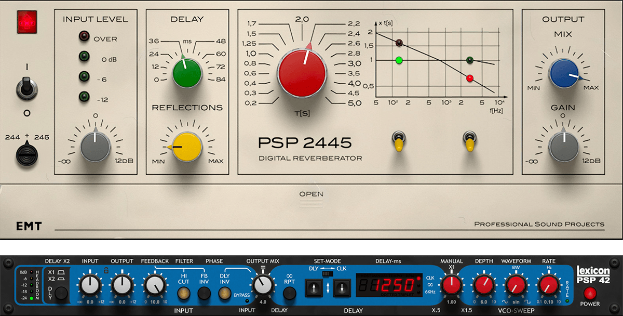Image resolution: width=623 pixels, height=316 pixels.
Task: Flip the left yellow toggle switch
Action: tap(399, 142)
